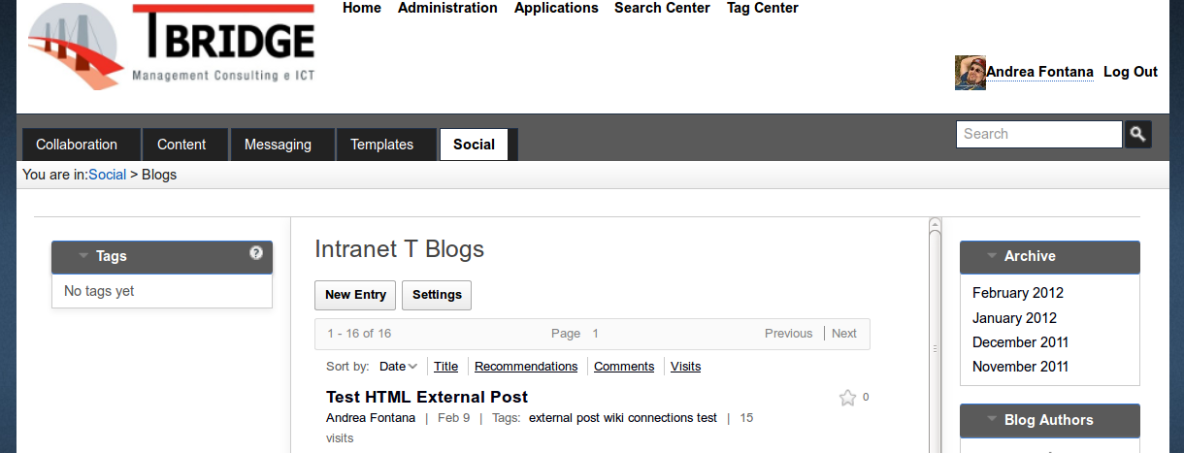Switch to the Social tab
The image size is (1184, 453).
point(474,145)
